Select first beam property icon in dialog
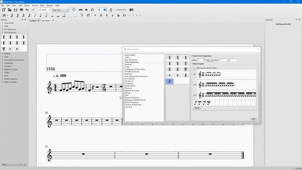This screenshot has height=170, width=302. (x=195, y=103)
